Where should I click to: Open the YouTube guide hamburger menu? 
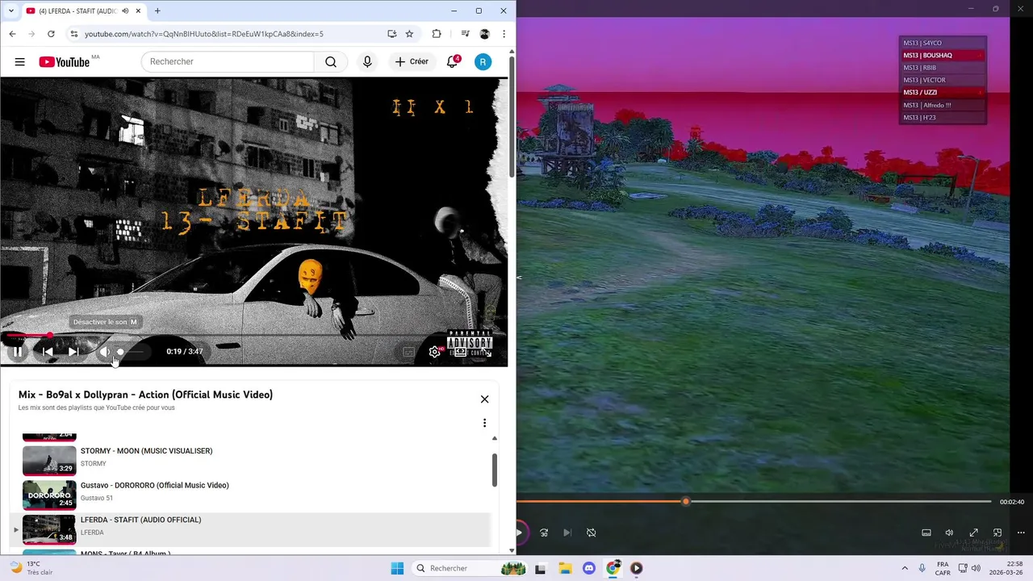pyautogui.click(x=20, y=62)
